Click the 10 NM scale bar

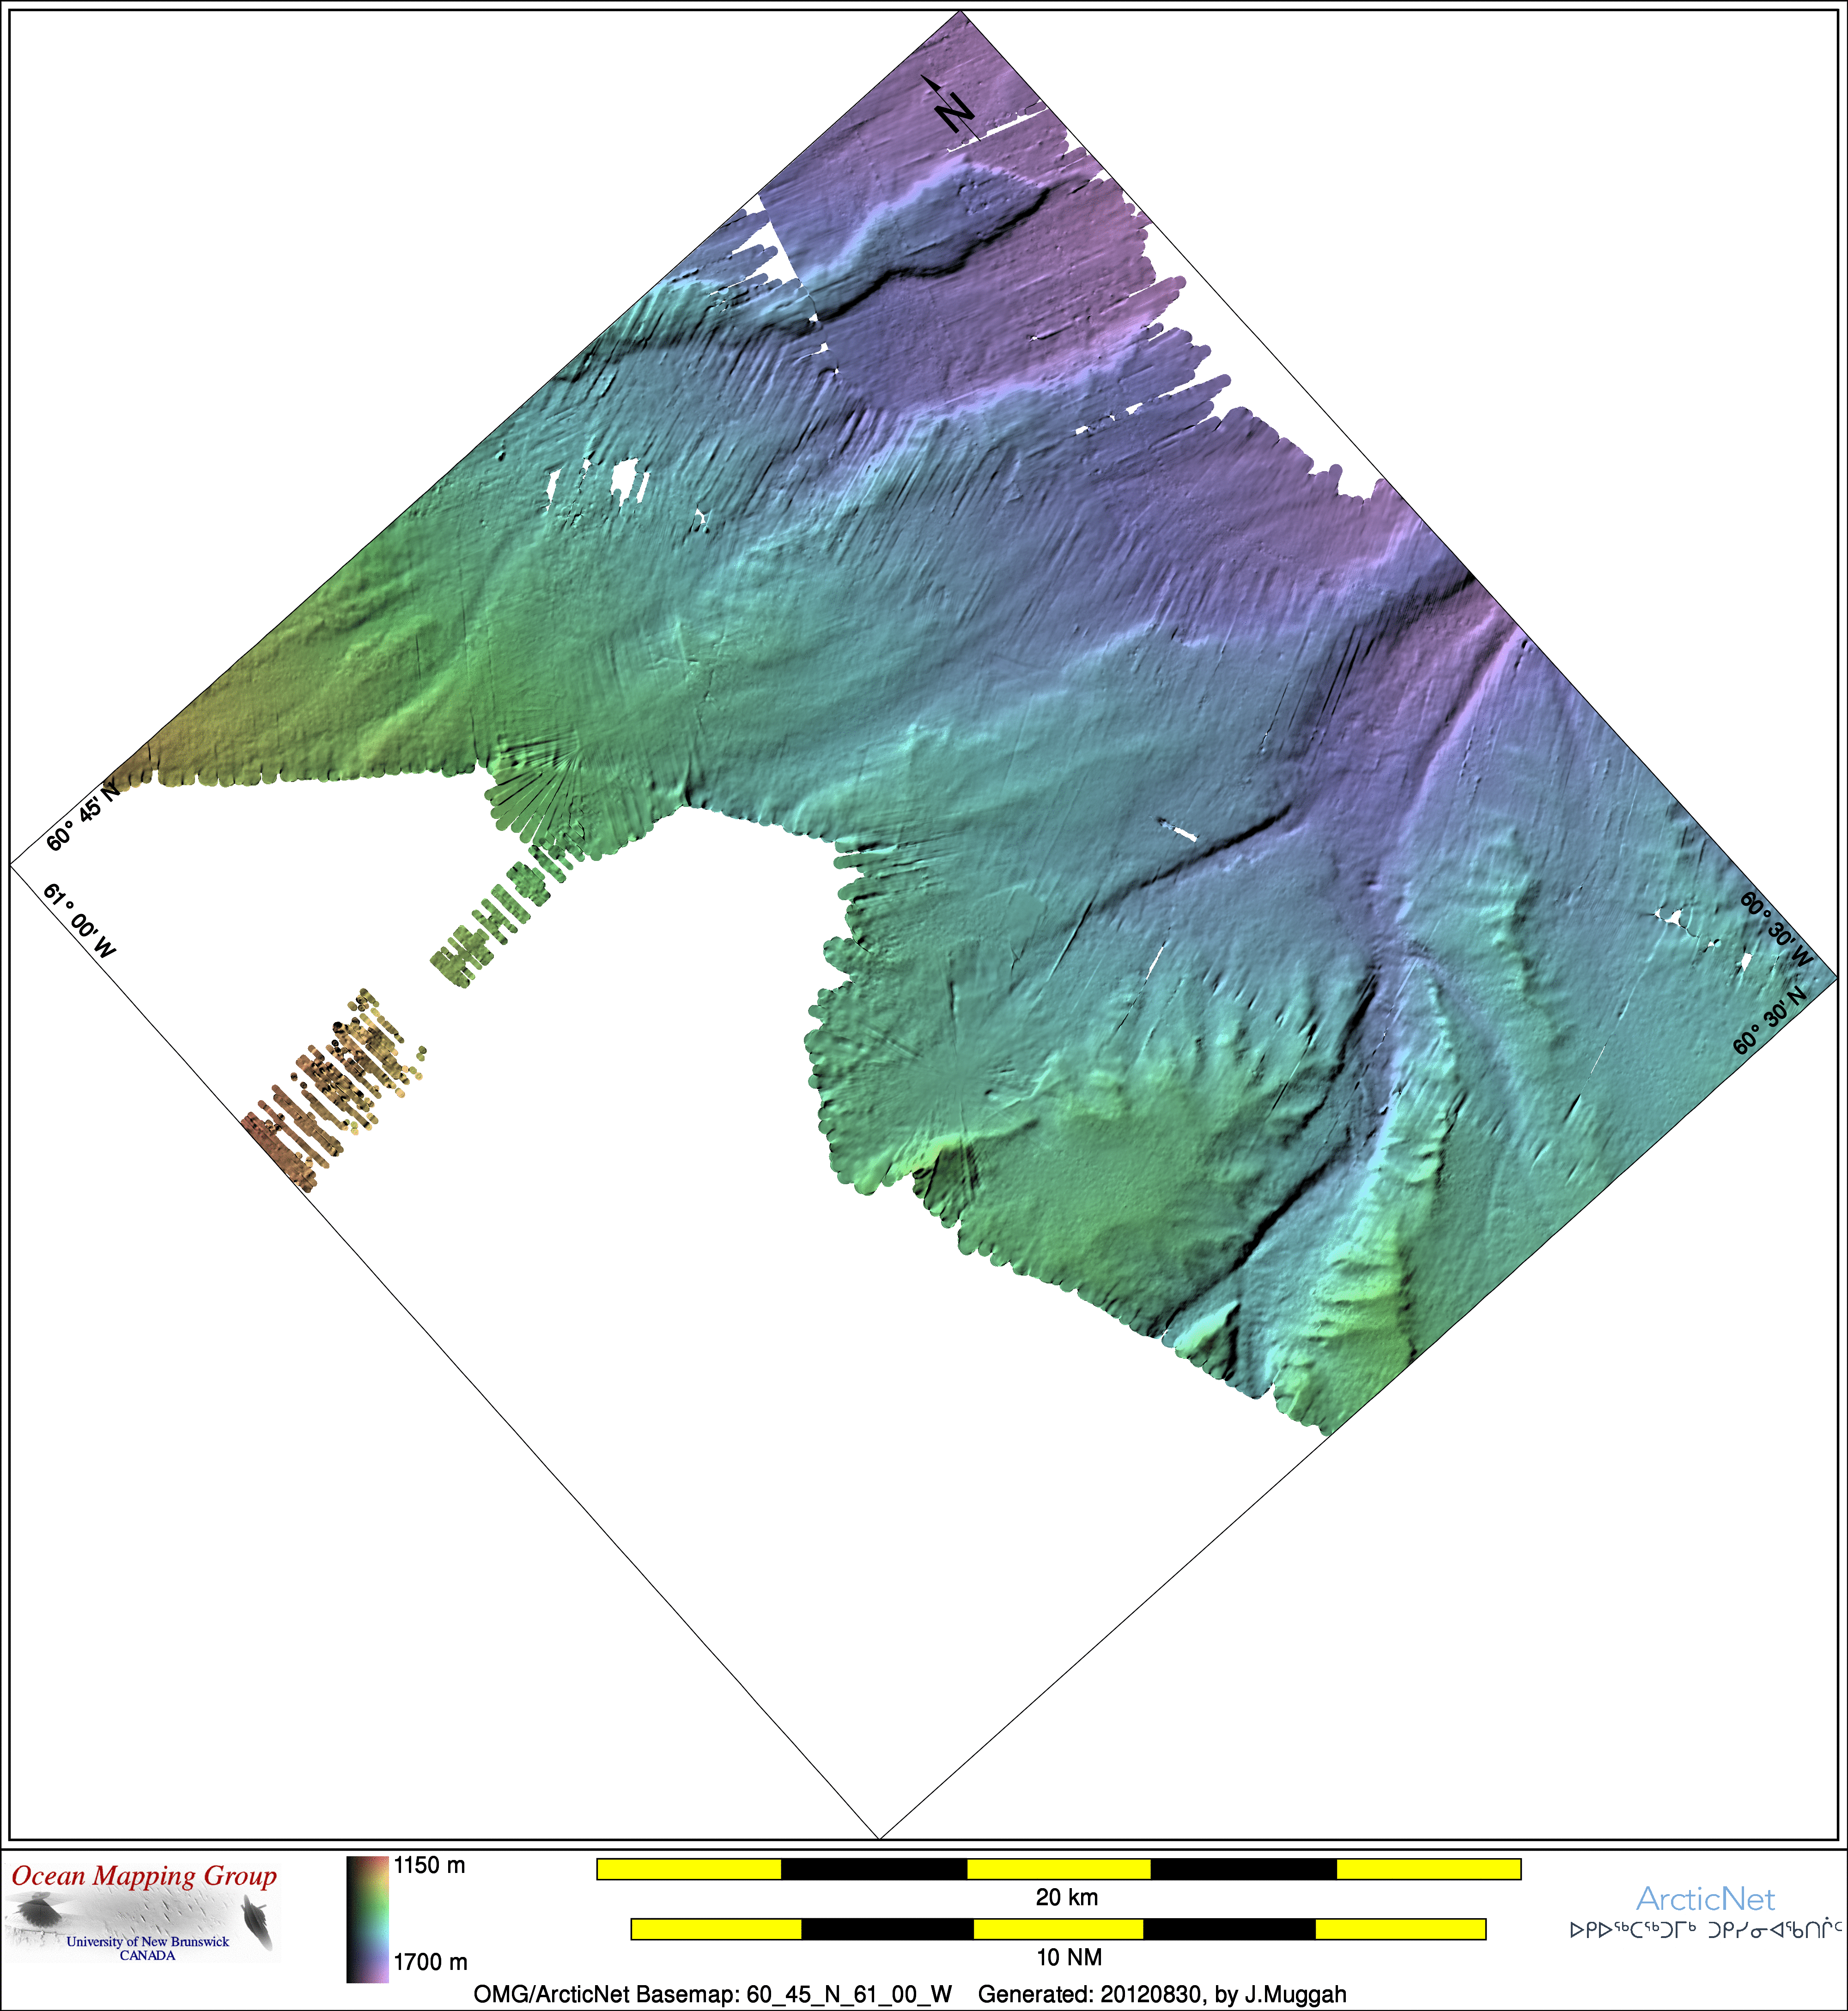(1058, 1929)
